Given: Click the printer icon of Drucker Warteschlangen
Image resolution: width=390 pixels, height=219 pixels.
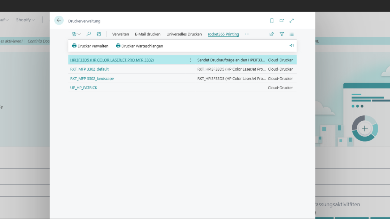Looking at the screenshot, I should click(118, 46).
